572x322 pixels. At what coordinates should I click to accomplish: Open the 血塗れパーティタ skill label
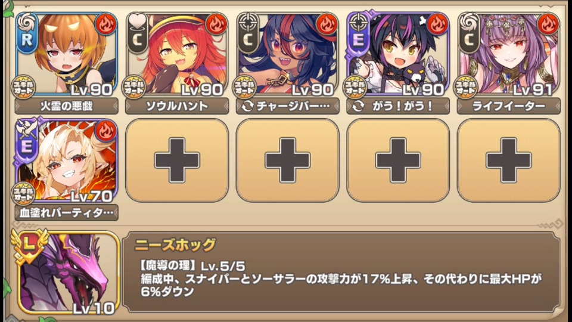[x=66, y=212]
